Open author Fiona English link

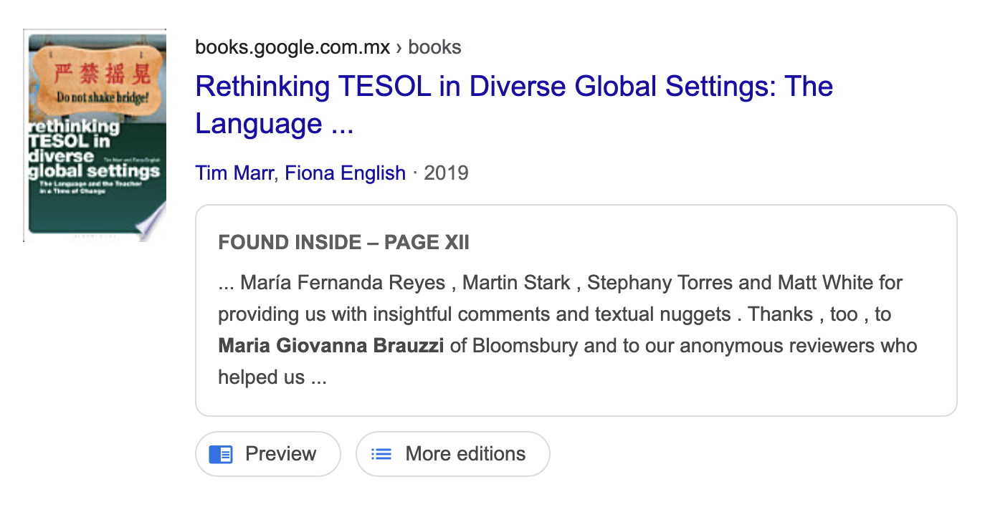click(x=346, y=173)
